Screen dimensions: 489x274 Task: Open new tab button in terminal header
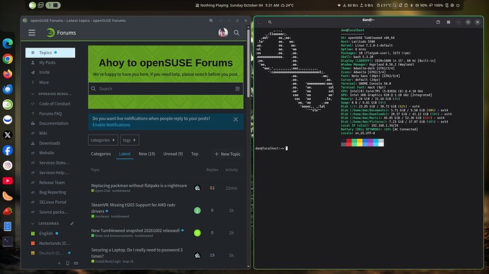[x=438, y=22]
